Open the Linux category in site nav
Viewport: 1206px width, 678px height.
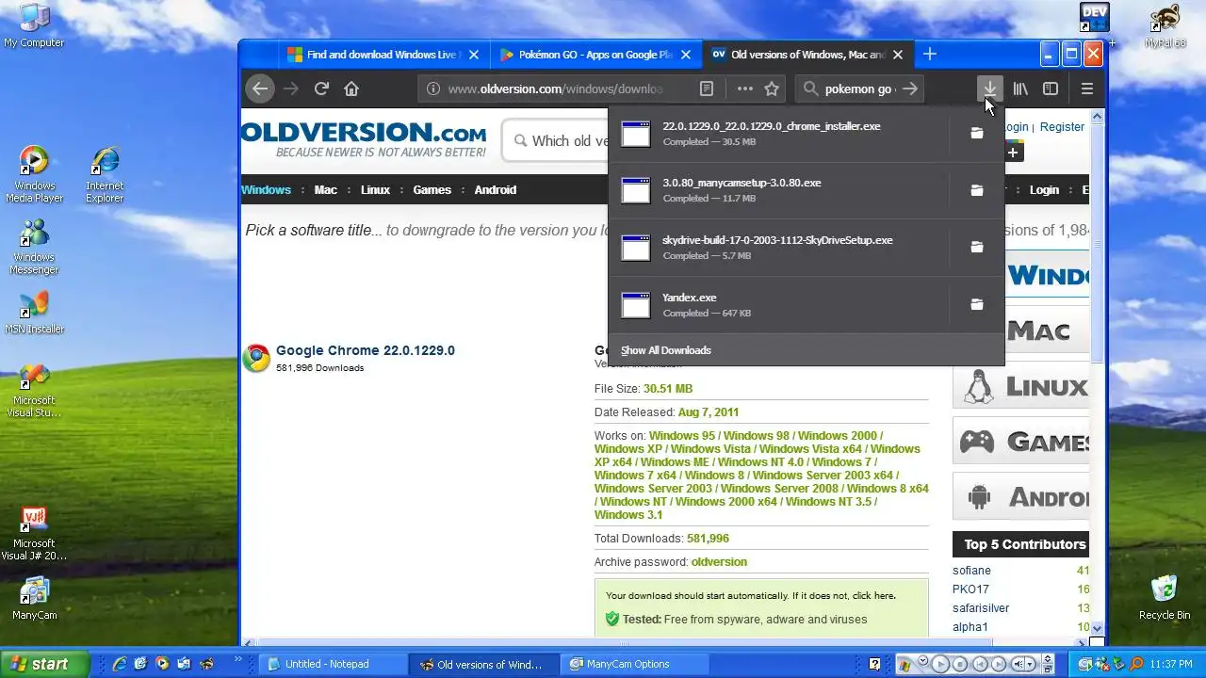click(375, 189)
